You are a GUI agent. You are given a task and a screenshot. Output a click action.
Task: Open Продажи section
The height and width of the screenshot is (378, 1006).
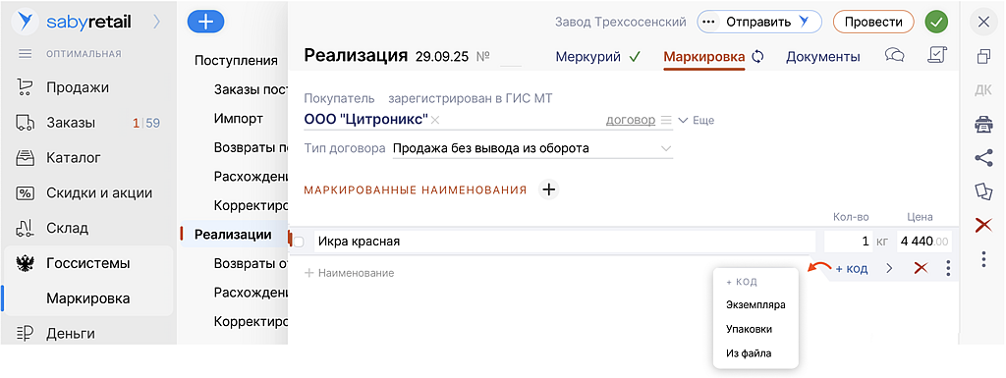click(x=78, y=87)
